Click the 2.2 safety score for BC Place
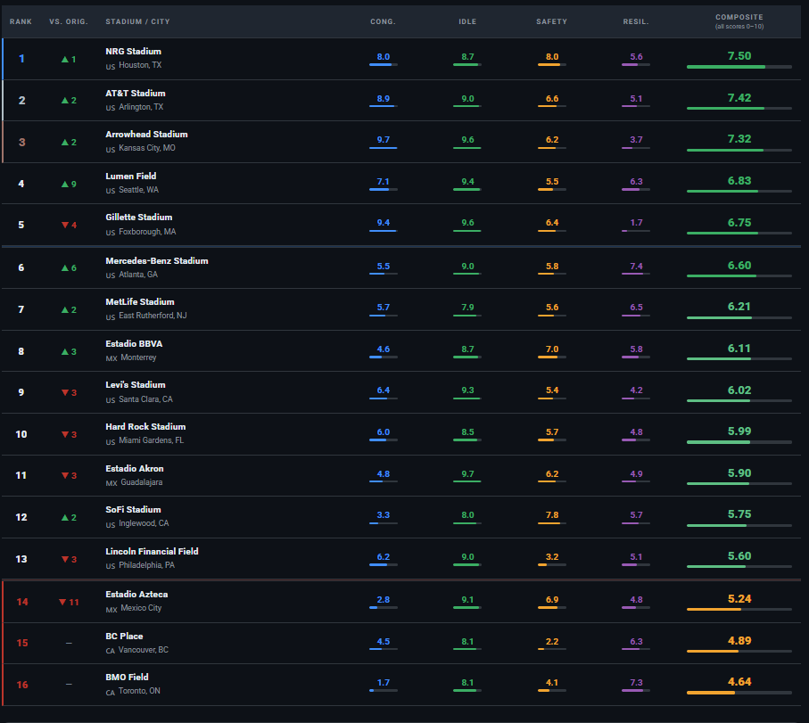Screen dimensions: 809x723 551,642
